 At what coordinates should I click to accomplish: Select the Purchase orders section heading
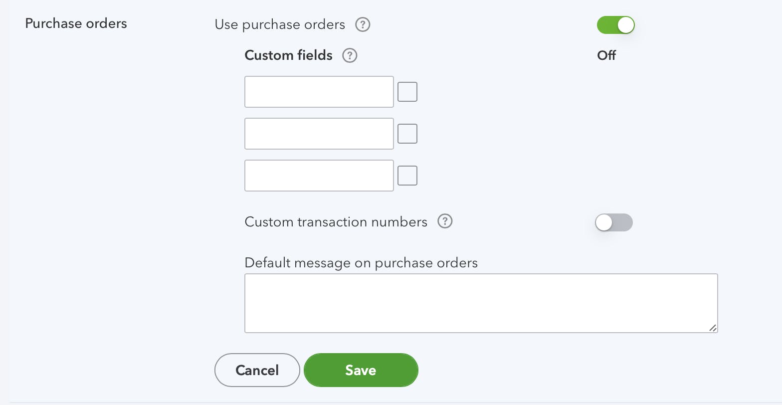coord(76,23)
